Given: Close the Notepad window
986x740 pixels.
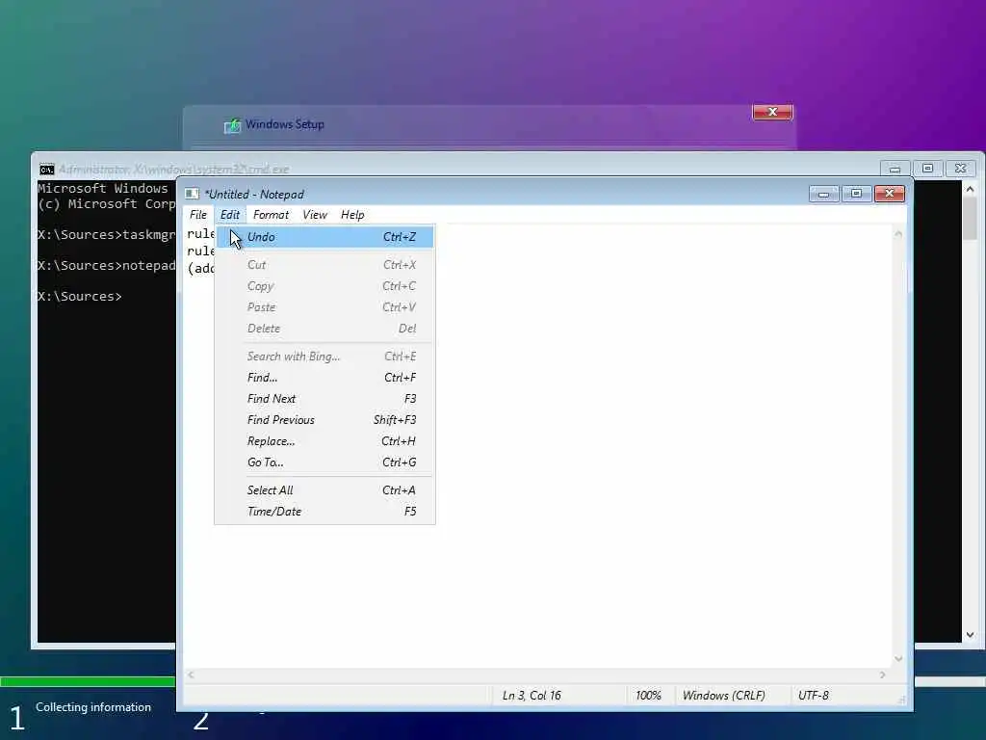Looking at the screenshot, I should click(x=890, y=194).
